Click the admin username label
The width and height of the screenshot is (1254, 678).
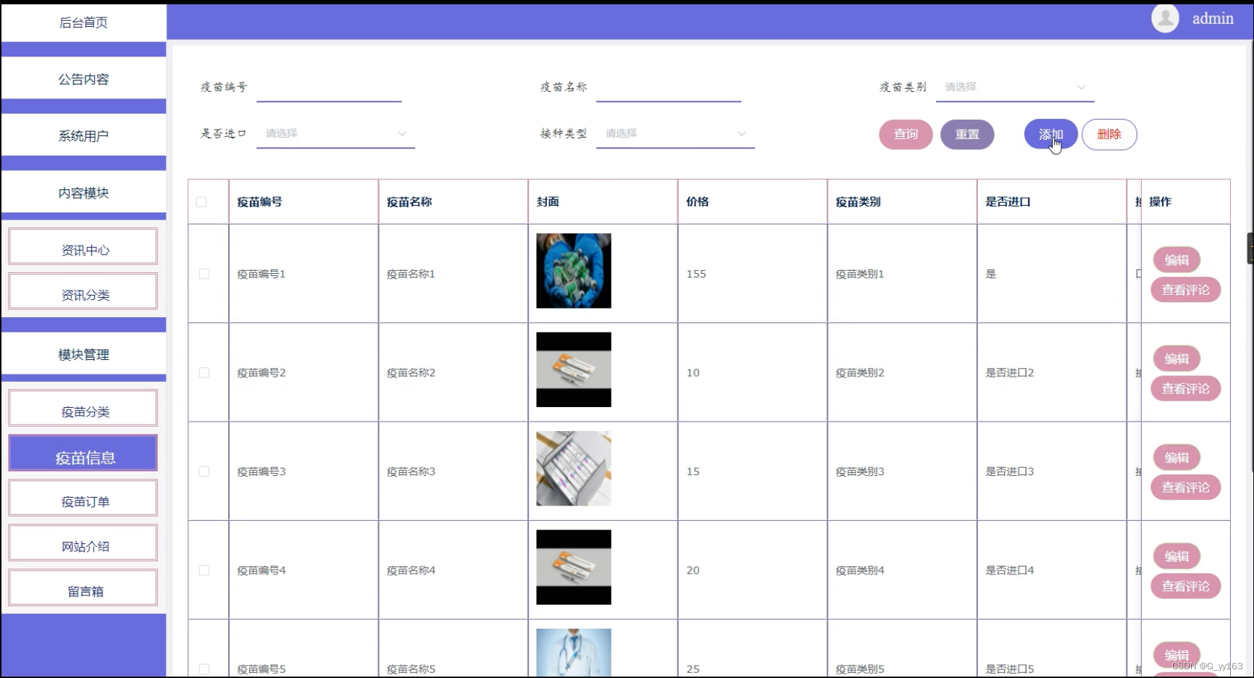(1213, 19)
